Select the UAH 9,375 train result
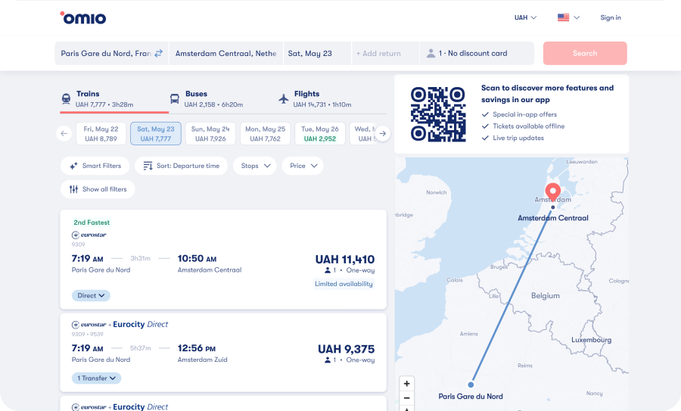681x411 pixels. coord(223,353)
